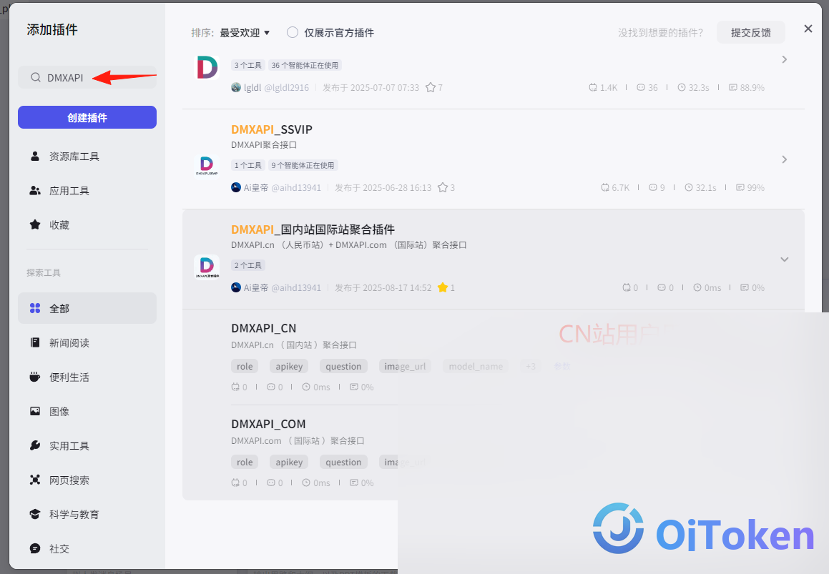Select the 全部 category
829x574 pixels.
click(x=87, y=308)
